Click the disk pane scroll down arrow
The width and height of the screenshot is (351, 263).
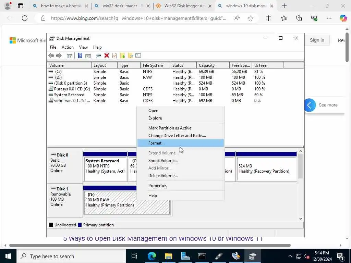[301, 219]
